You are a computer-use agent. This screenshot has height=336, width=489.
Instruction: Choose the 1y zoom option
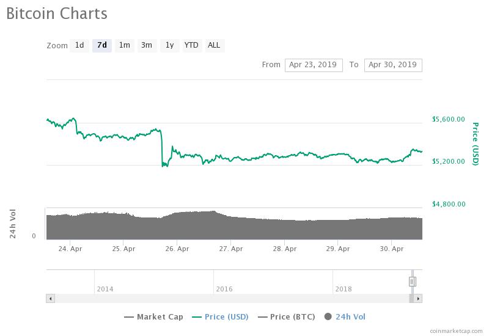169,45
